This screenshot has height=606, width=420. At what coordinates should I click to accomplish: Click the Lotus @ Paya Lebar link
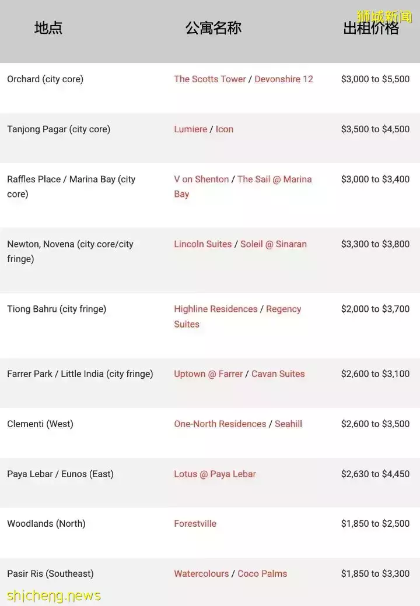(215, 474)
